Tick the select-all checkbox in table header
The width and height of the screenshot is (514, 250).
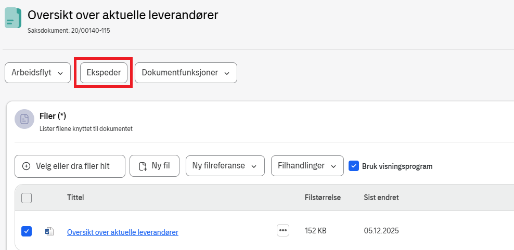[27, 198]
